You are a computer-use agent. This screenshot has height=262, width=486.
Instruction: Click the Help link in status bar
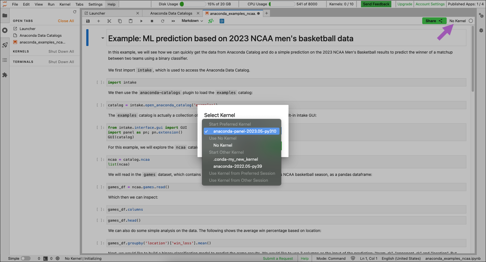click(x=305, y=259)
